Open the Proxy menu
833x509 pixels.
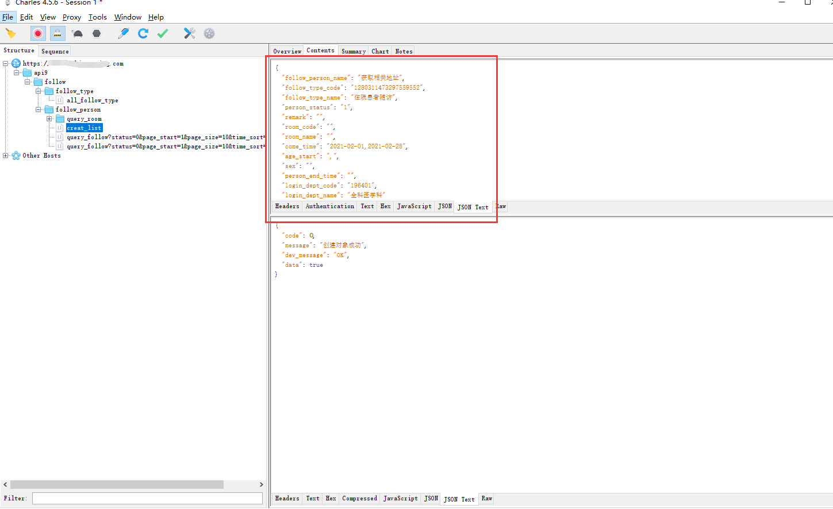click(72, 17)
